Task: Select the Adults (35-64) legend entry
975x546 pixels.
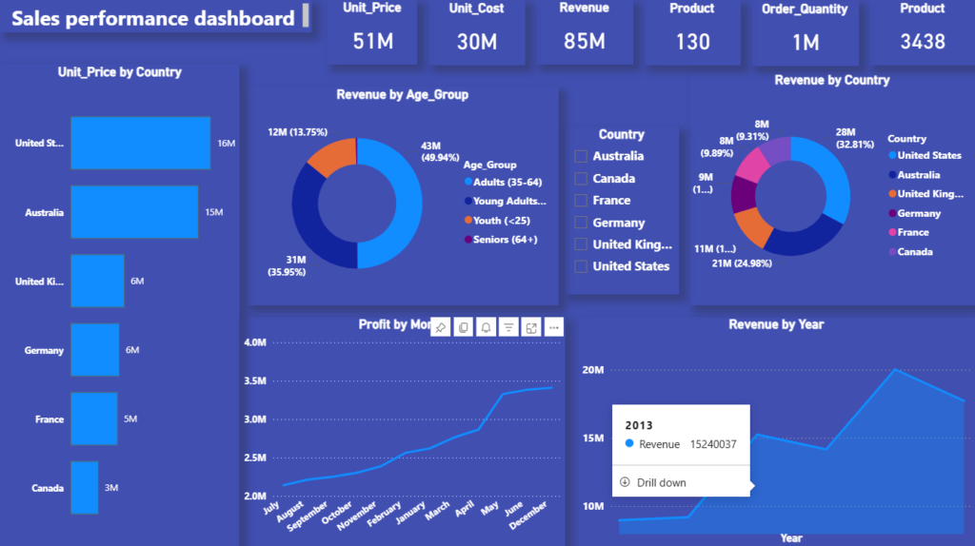Action: coord(503,182)
